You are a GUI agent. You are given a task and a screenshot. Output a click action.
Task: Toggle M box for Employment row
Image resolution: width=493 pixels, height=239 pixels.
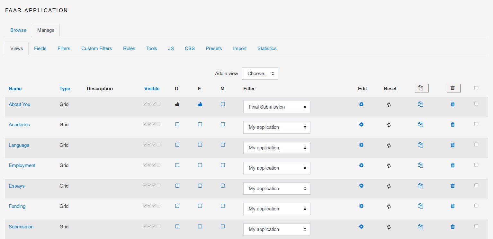tap(223, 165)
